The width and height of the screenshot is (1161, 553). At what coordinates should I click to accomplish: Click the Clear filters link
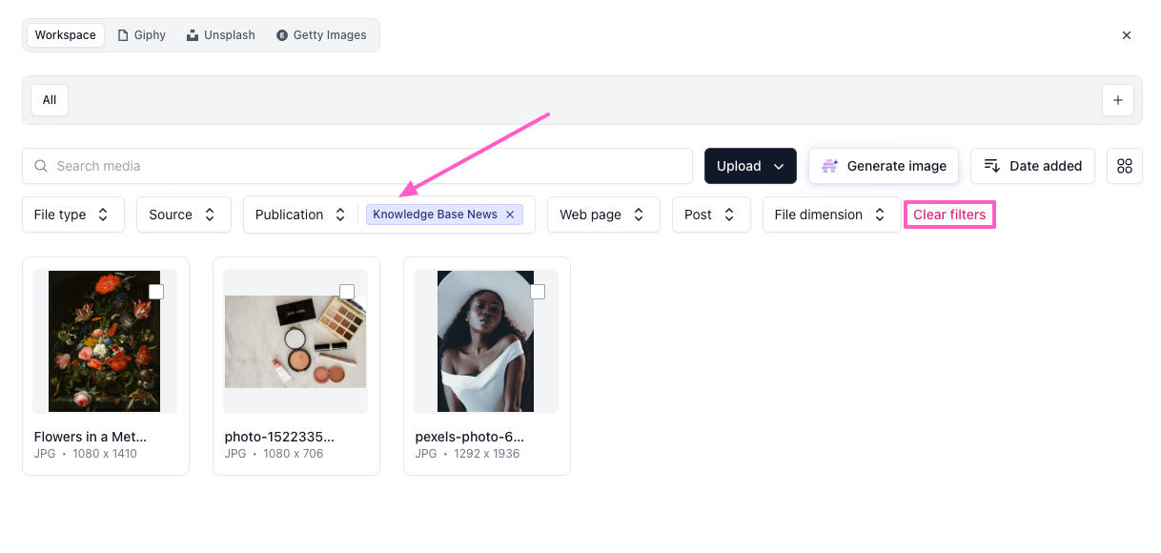pos(949,215)
